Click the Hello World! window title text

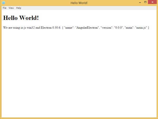tap(79, 3)
